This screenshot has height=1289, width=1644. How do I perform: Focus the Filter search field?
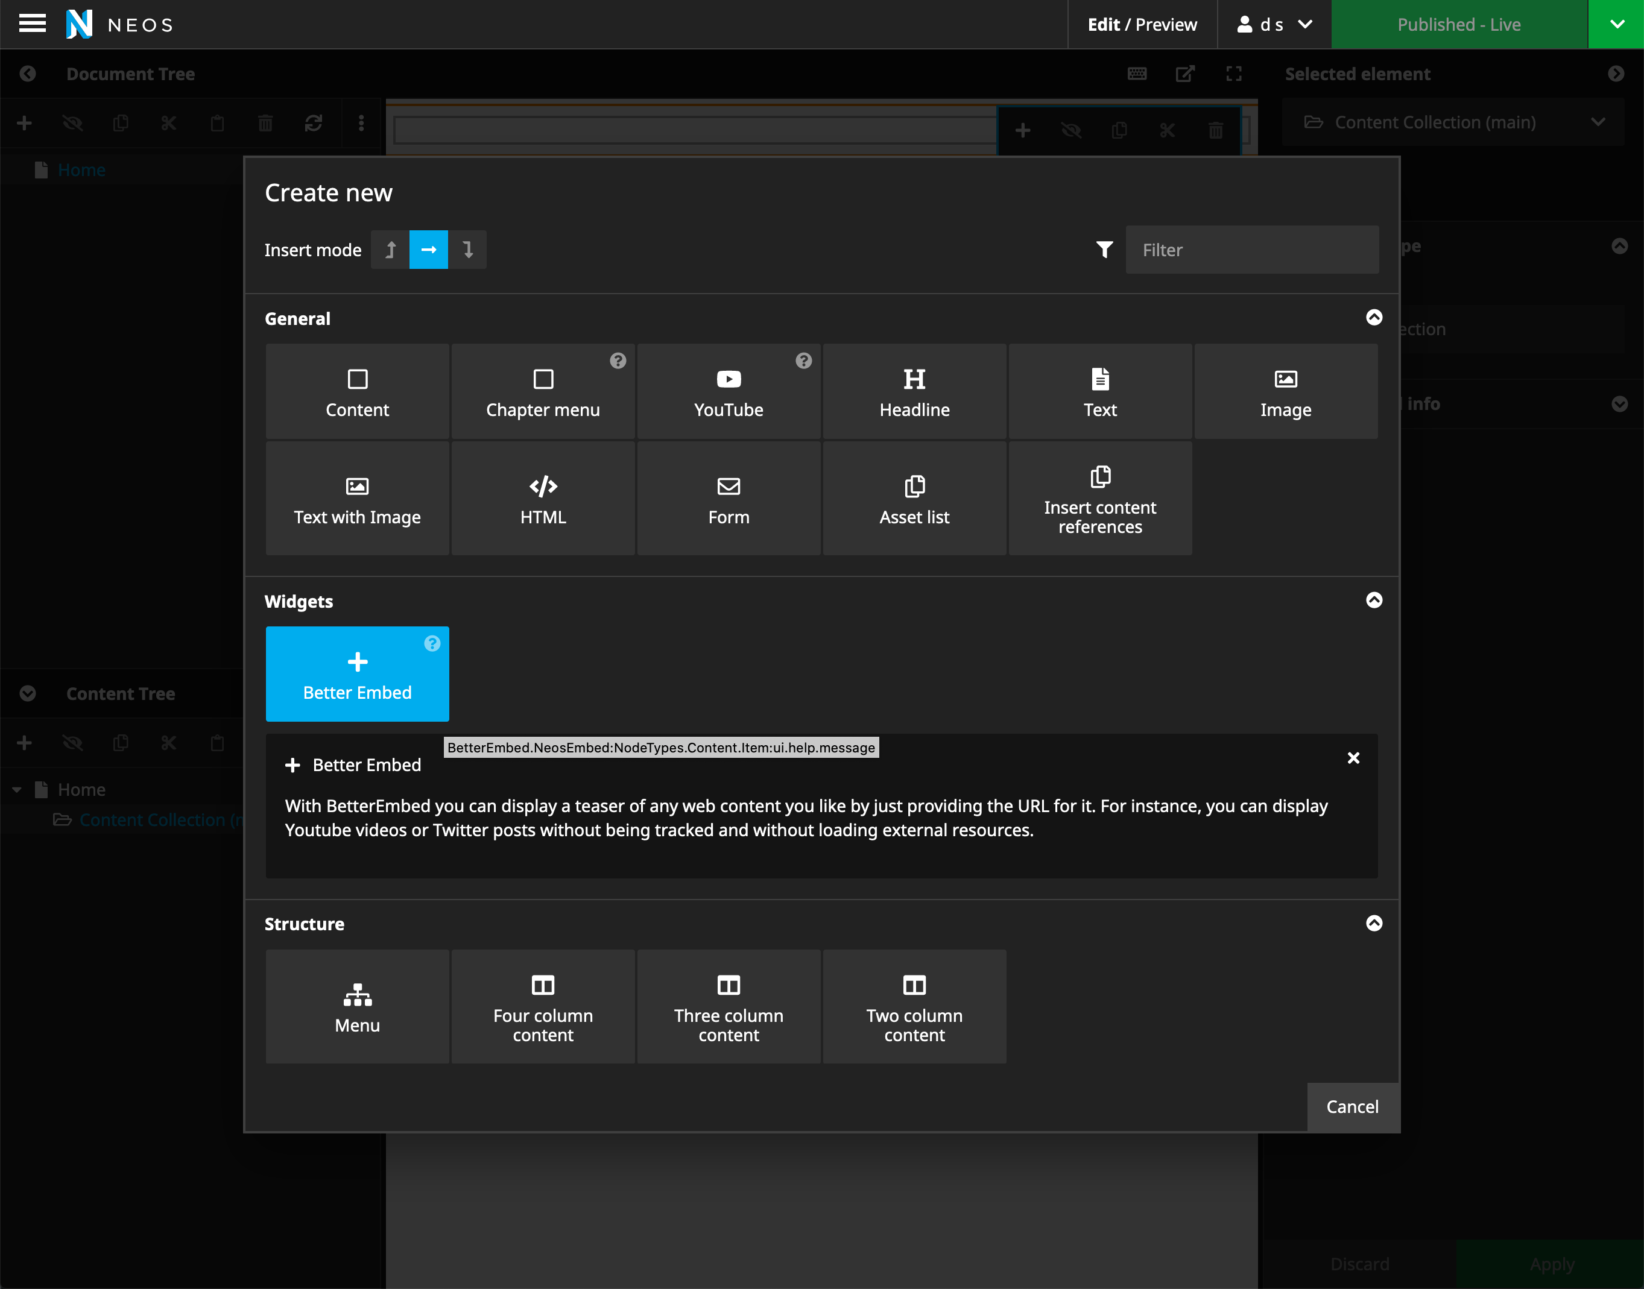[x=1251, y=250]
